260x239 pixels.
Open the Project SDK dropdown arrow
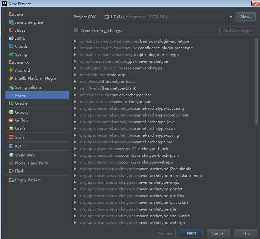[231, 17]
